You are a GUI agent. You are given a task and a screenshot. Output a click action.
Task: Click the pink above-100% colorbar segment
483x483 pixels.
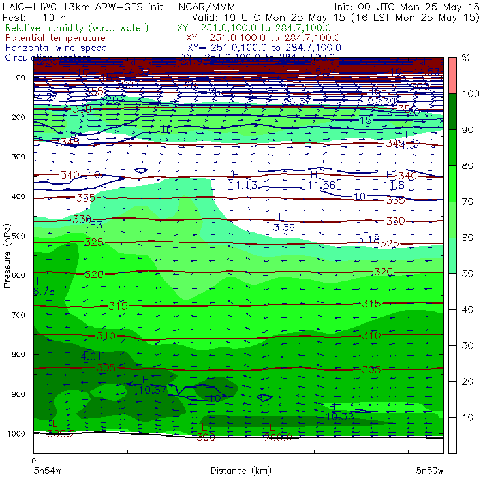pyautogui.click(x=452, y=76)
